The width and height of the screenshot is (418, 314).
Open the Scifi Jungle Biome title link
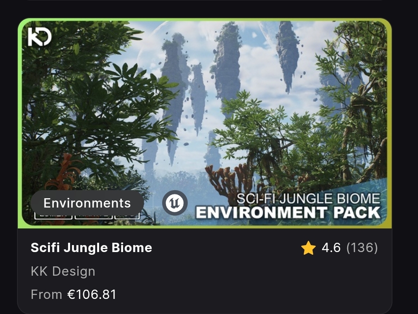pyautogui.click(x=91, y=248)
